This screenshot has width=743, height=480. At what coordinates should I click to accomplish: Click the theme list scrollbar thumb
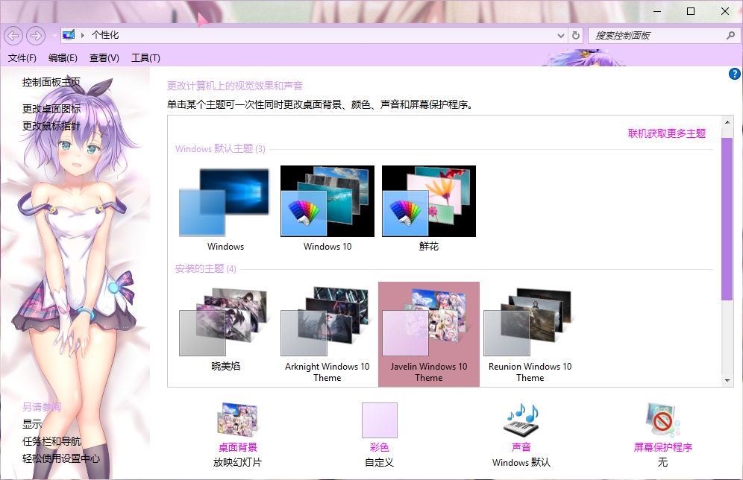point(727,218)
